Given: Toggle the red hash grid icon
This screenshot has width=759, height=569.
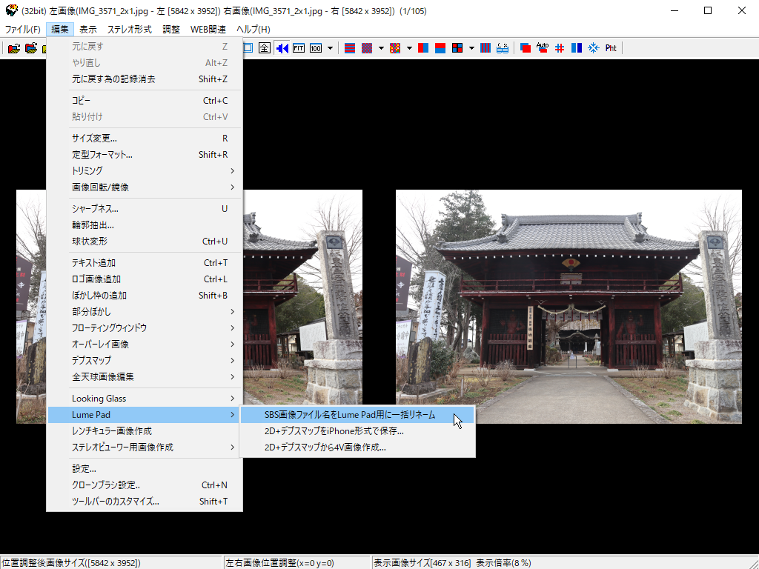Looking at the screenshot, I should tap(560, 48).
